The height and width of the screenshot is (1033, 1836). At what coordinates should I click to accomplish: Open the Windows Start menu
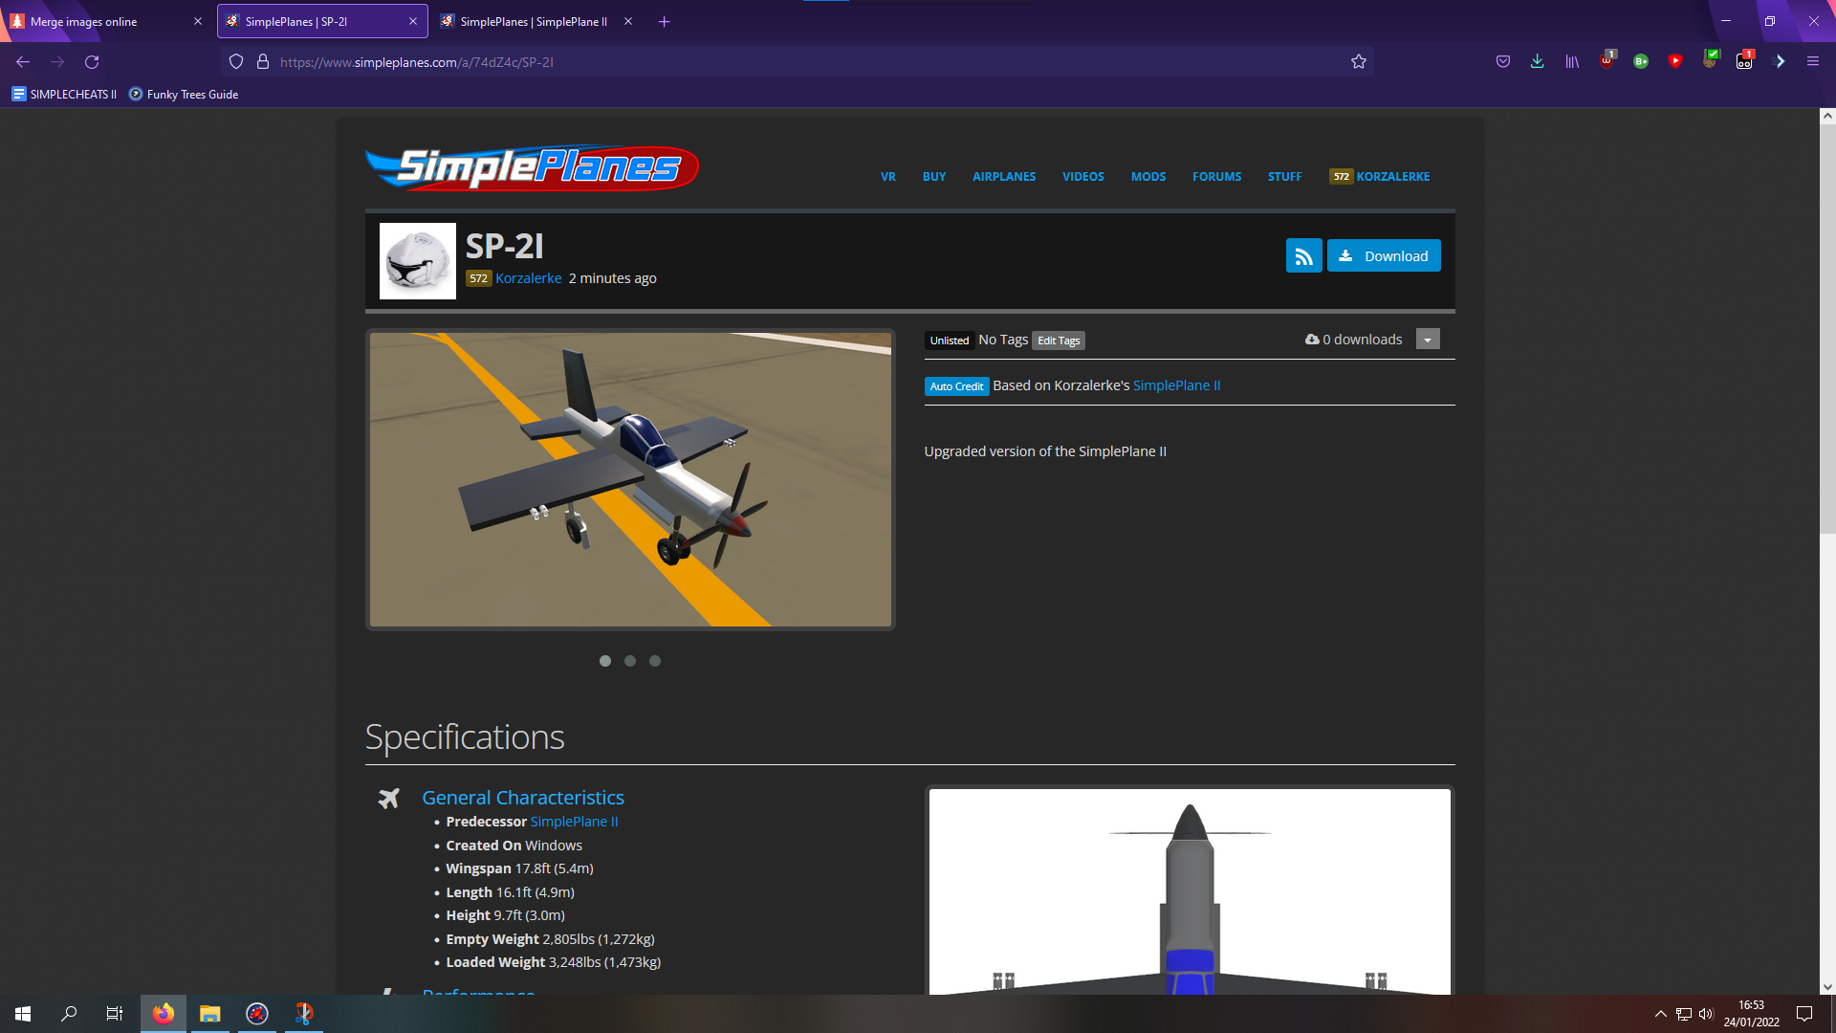(23, 1014)
